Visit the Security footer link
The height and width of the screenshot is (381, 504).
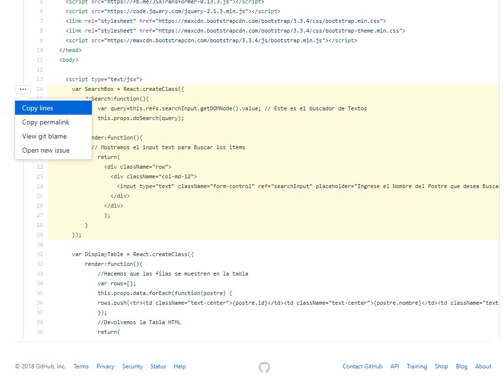[132, 366]
